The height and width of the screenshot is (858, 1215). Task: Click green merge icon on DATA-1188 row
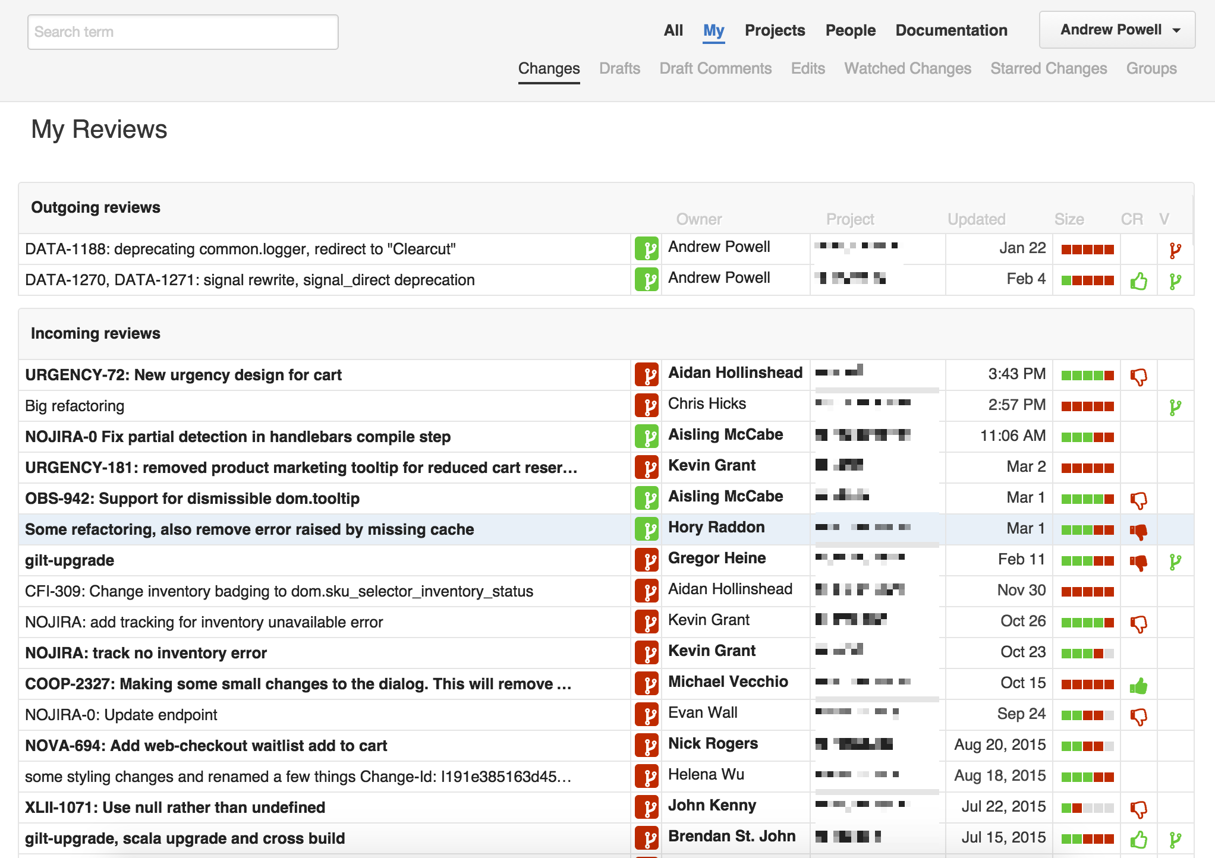pyautogui.click(x=647, y=249)
